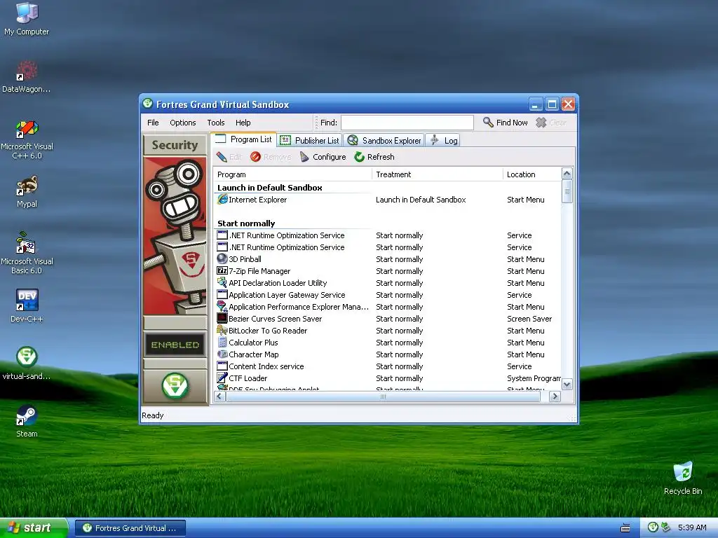This screenshot has height=538, width=718.
Task: Click the 'Start normally' group header
Action: click(246, 223)
